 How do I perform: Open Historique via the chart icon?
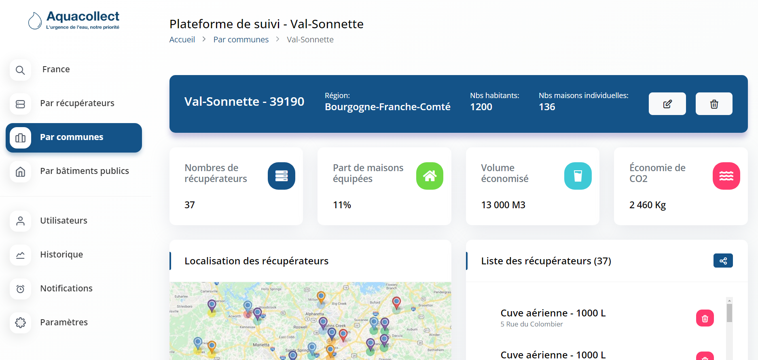point(20,255)
